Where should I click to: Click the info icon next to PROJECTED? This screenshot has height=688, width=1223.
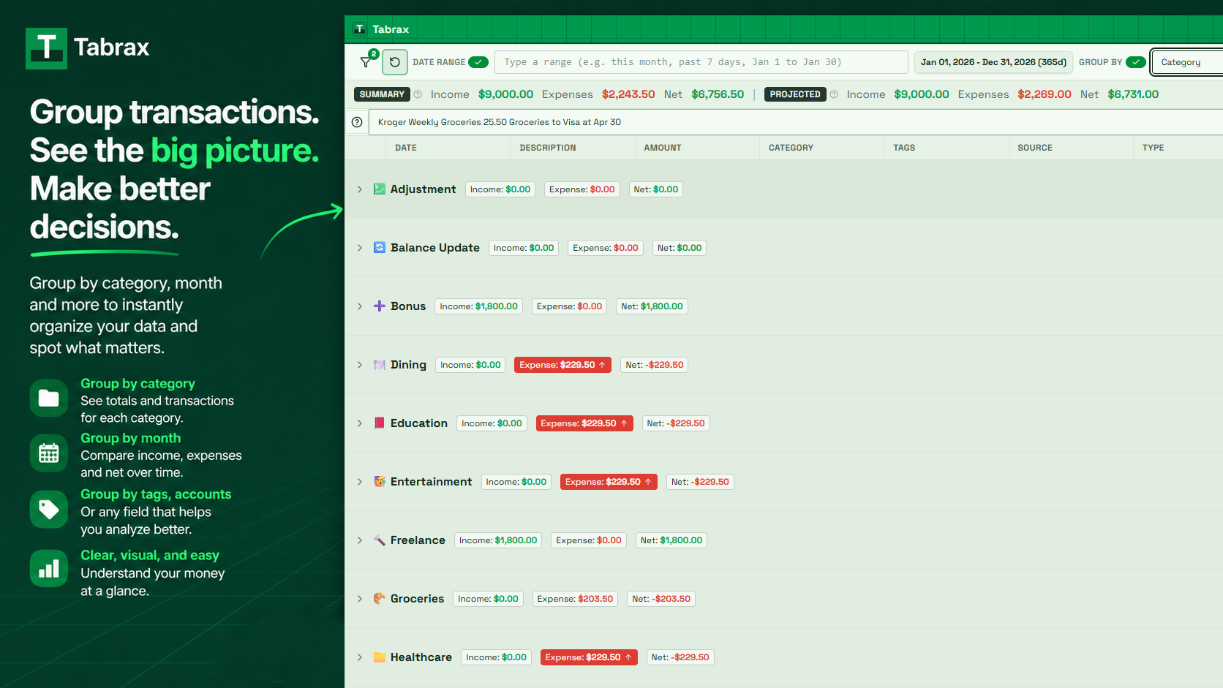[x=834, y=94]
